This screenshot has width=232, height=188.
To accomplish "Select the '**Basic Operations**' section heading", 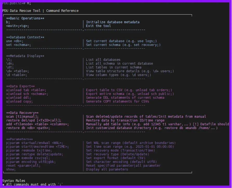I will click(25, 18).
